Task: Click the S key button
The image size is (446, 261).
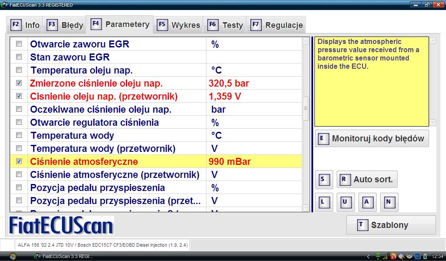Action: click(x=323, y=179)
